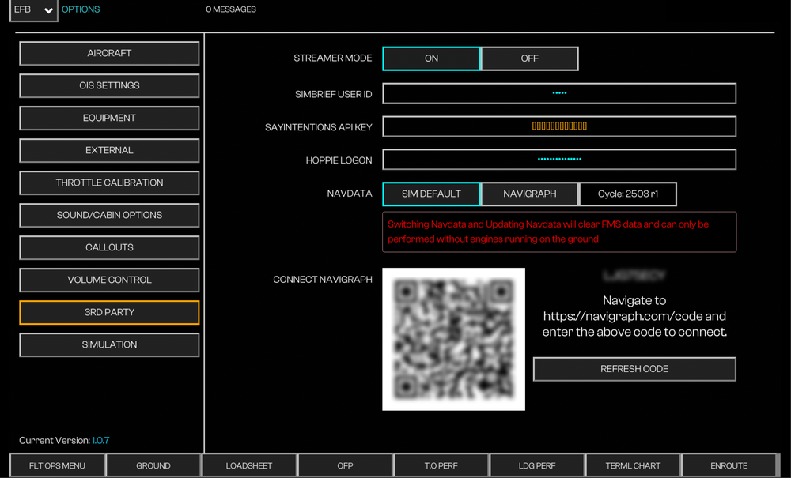Turn Streamer Mode ON

(x=431, y=58)
